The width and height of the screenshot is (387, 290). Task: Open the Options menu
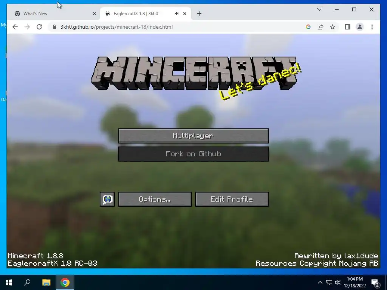point(155,199)
